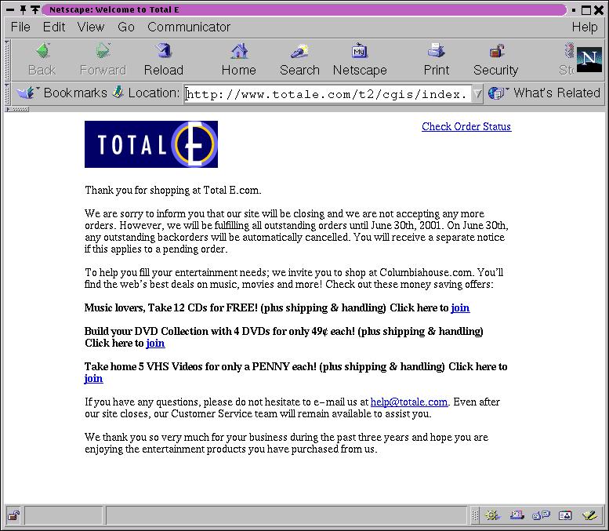This screenshot has height=531, width=609.
Task: Click the page proxy icon beside Location
Action: point(118,93)
